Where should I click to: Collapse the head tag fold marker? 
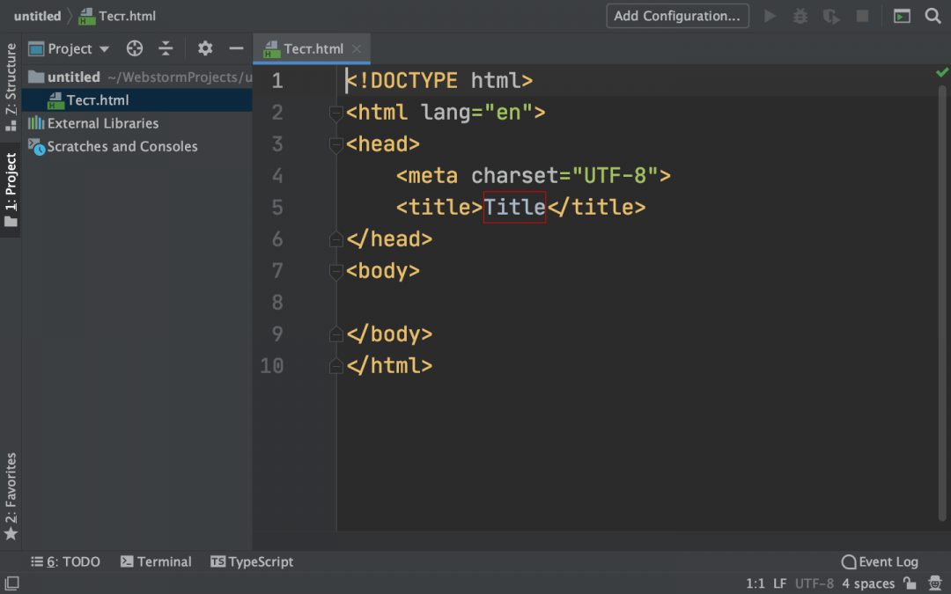point(335,144)
